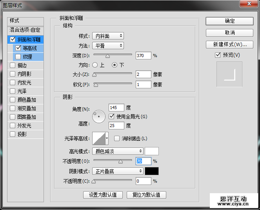Enable the 描边 checkbox
The width and height of the screenshot is (260, 210).
point(13,65)
